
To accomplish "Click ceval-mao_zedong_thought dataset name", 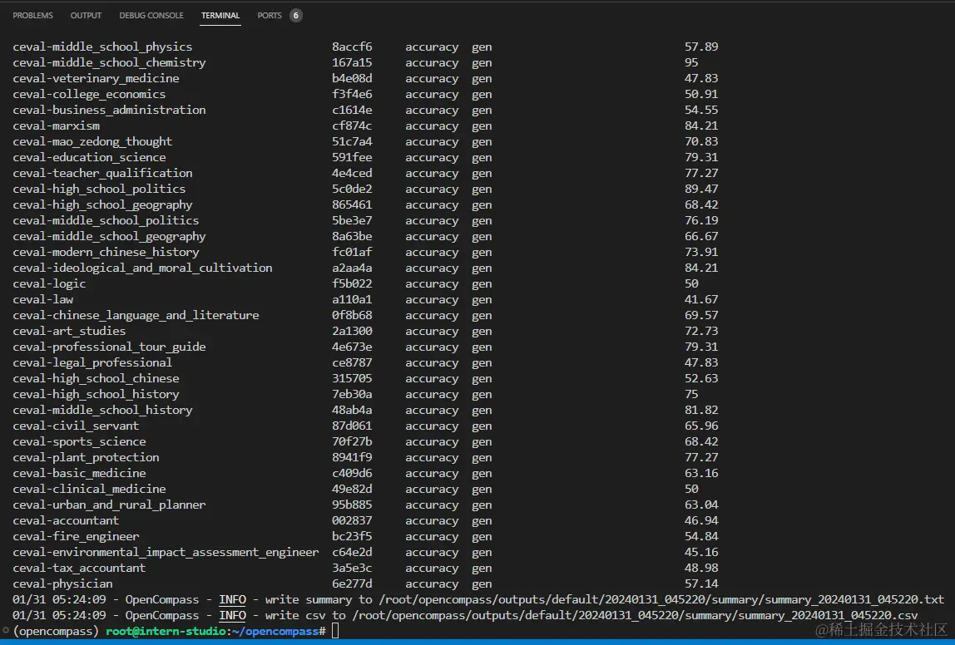I will click(92, 142).
